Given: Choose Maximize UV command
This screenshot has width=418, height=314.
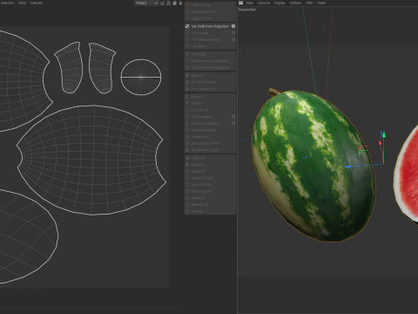Looking at the screenshot, I should (x=210, y=205).
